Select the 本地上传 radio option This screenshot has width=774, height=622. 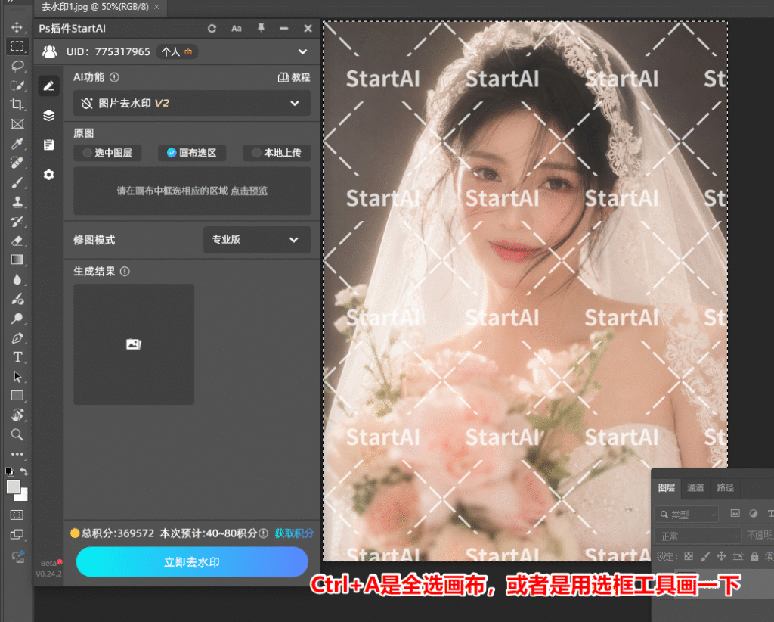277,153
